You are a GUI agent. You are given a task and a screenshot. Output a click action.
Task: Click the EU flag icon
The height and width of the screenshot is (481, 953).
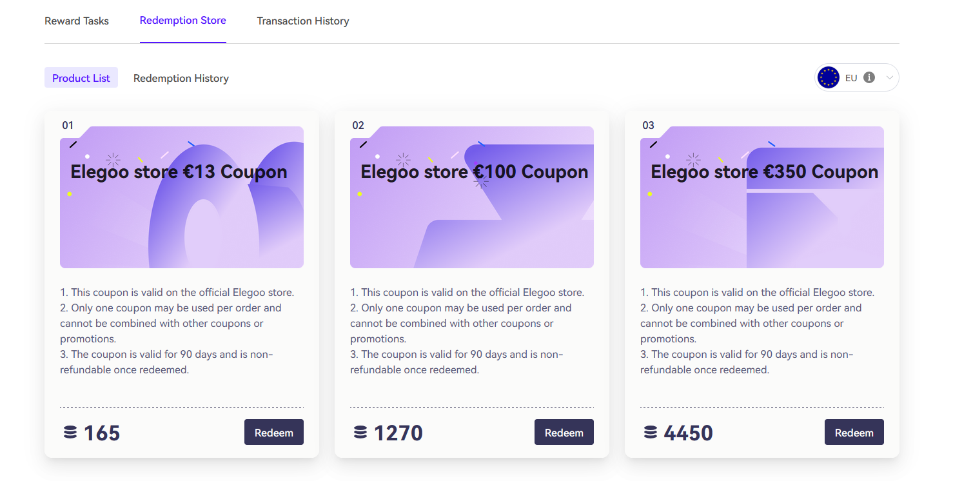(x=828, y=77)
